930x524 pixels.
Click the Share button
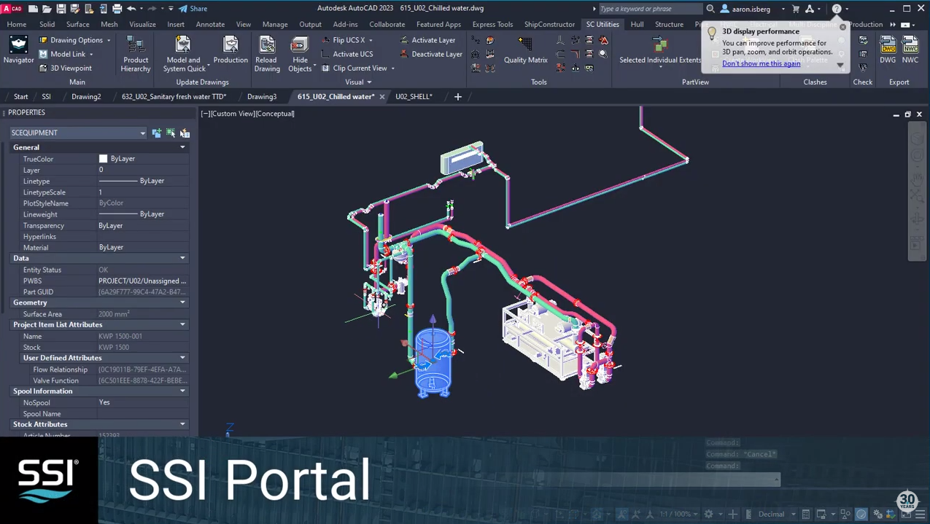pyautogui.click(x=193, y=9)
